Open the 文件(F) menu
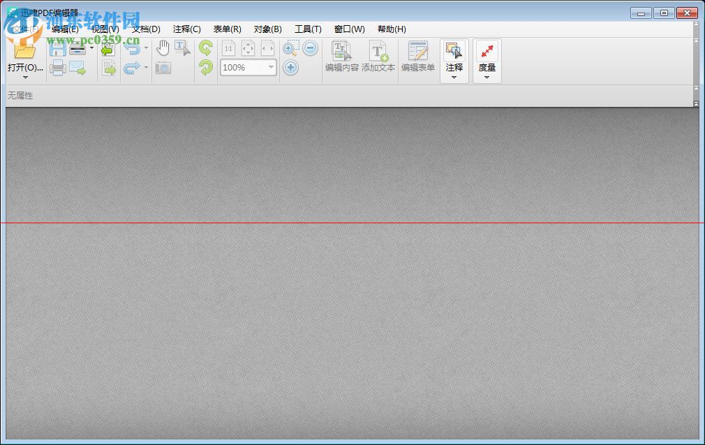Screen dimensions: 705x445 pyautogui.click(x=24, y=29)
